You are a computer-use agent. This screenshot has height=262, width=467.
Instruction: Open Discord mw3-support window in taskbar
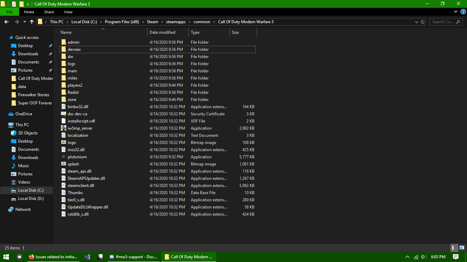tap(134, 257)
